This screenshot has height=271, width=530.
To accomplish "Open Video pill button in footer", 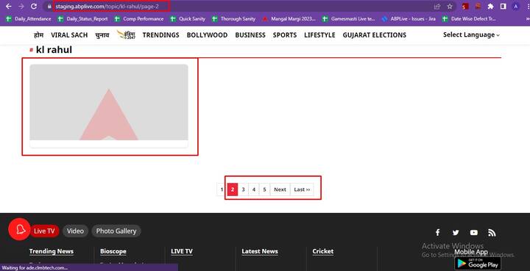I will tap(75, 231).
